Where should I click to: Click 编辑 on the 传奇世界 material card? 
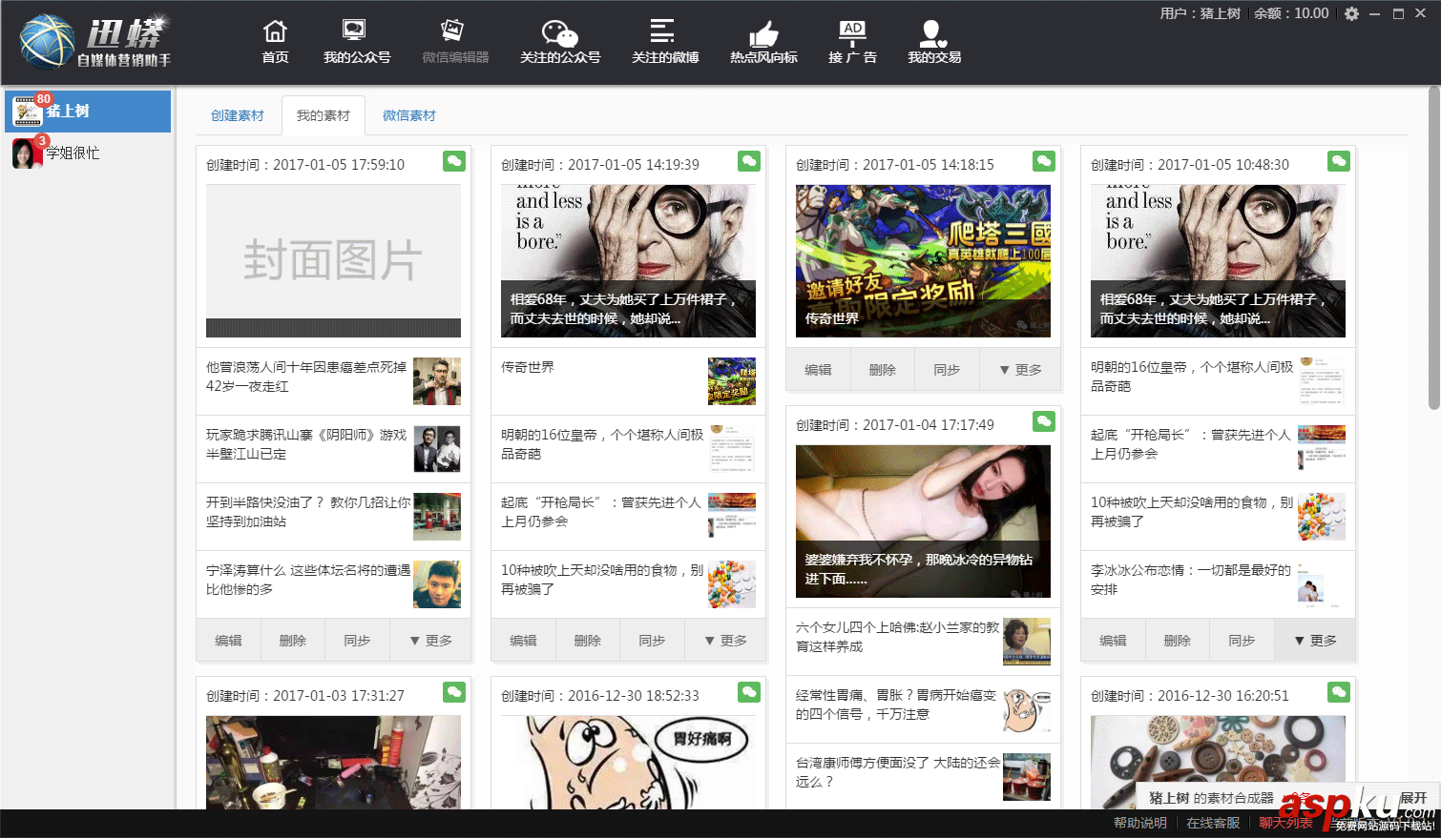click(818, 370)
